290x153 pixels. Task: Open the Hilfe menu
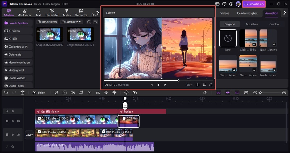coord(65,4)
